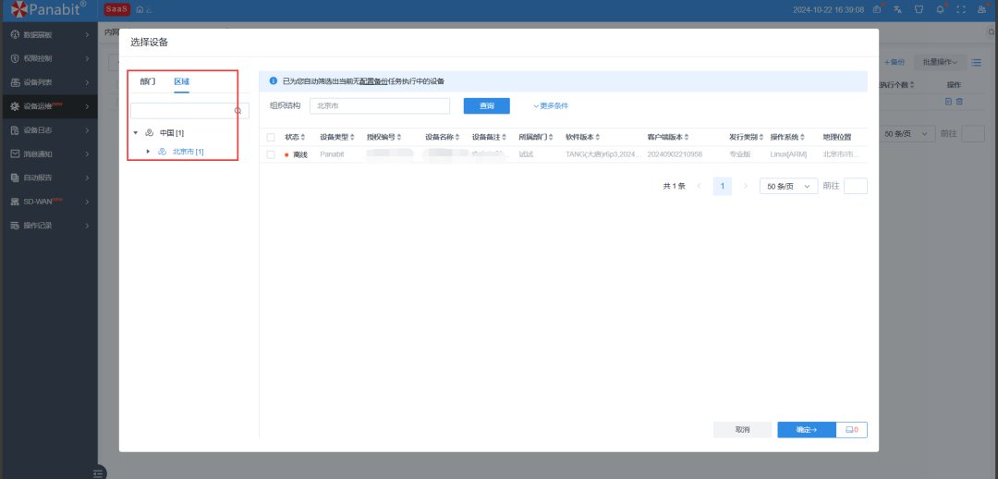
Task: Click the 确定 button
Action: coord(807,430)
